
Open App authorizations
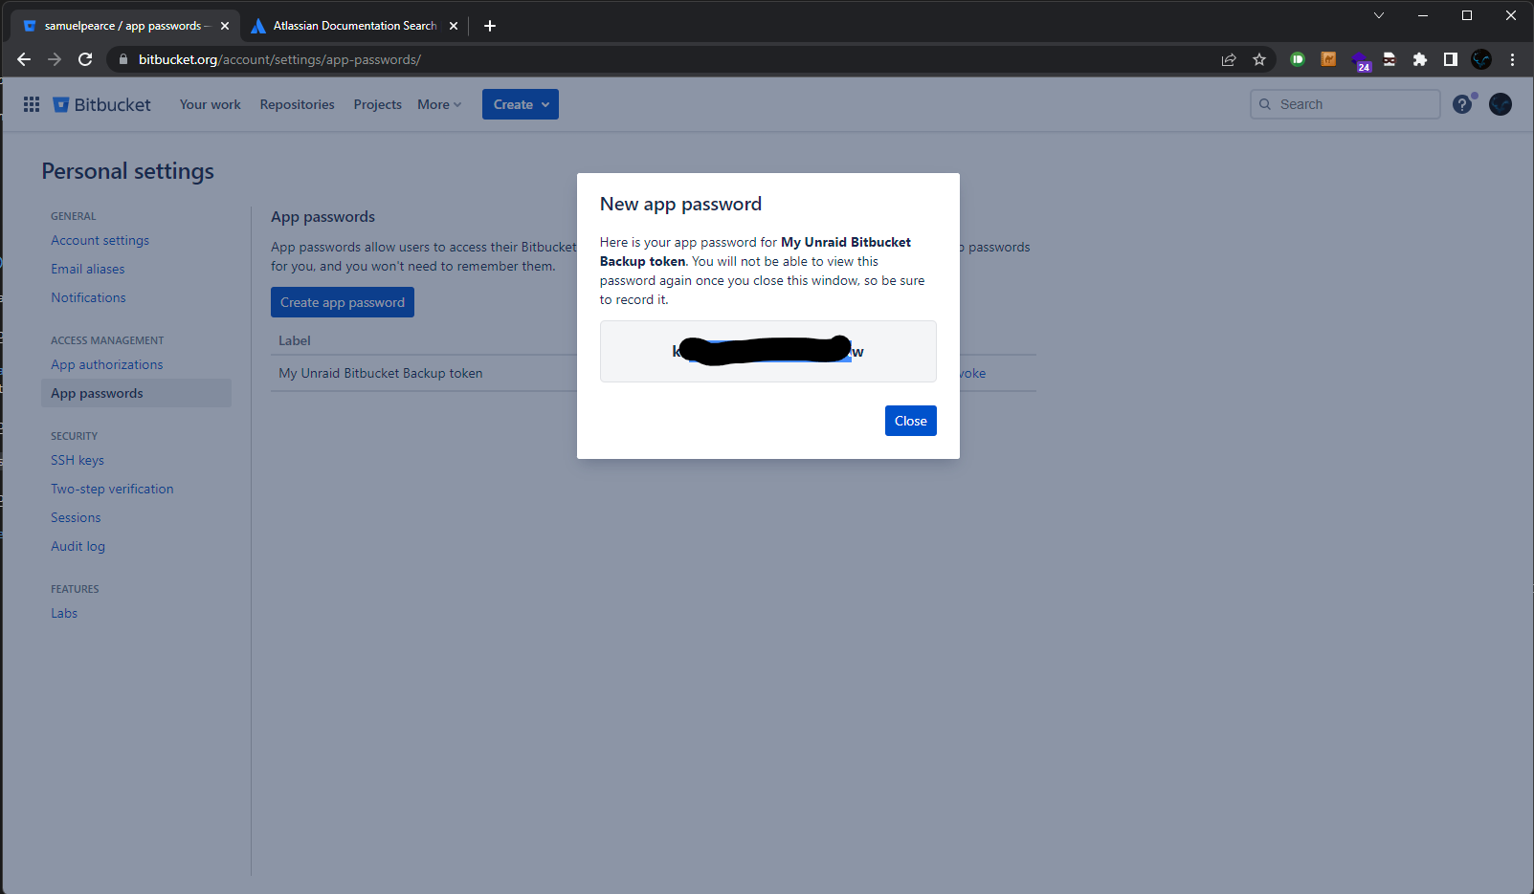[x=107, y=364]
